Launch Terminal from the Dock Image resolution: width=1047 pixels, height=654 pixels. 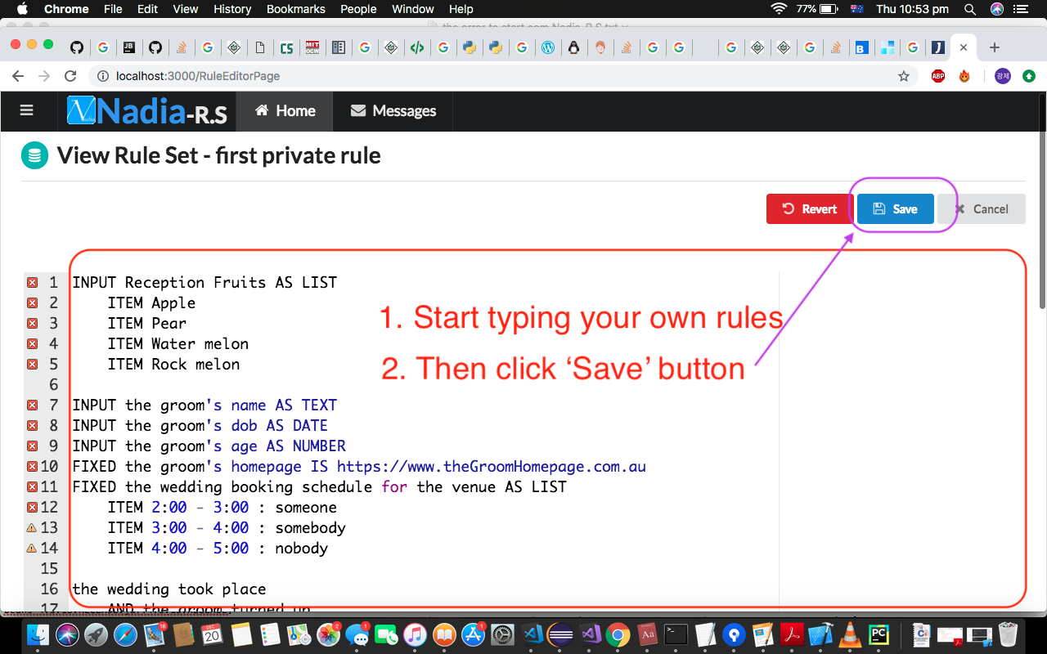click(x=676, y=634)
